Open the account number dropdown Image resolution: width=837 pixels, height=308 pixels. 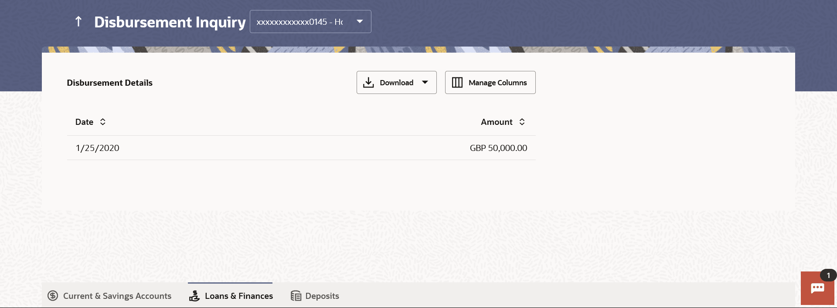(x=310, y=22)
